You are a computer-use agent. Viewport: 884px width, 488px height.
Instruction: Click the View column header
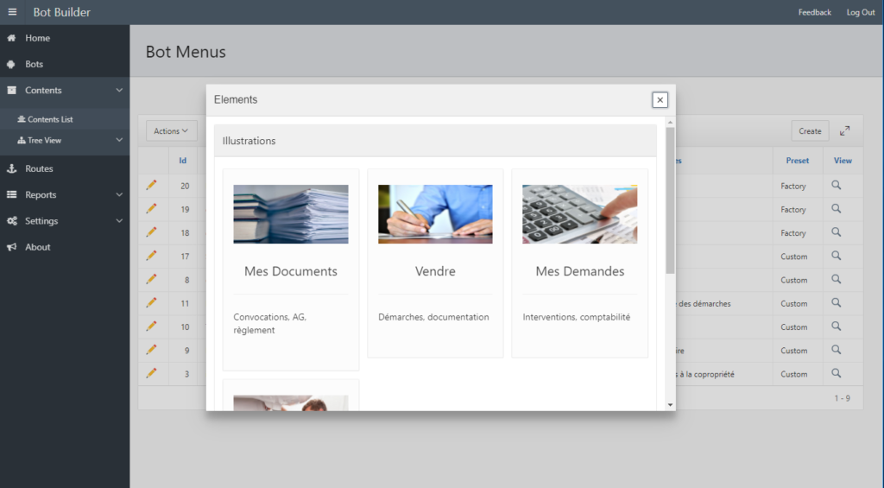843,161
